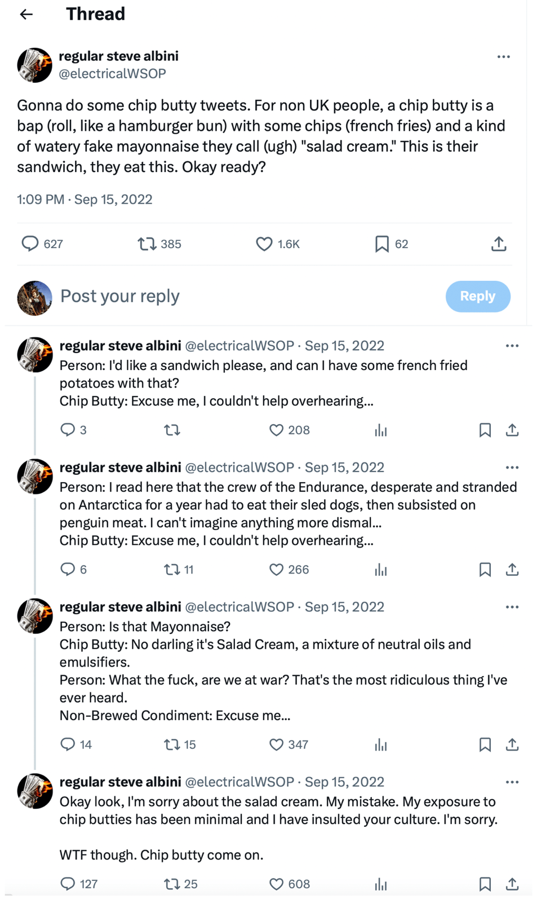Bookmark the main tweet with 62 bookmarks
The height and width of the screenshot is (899, 541).
382,244
